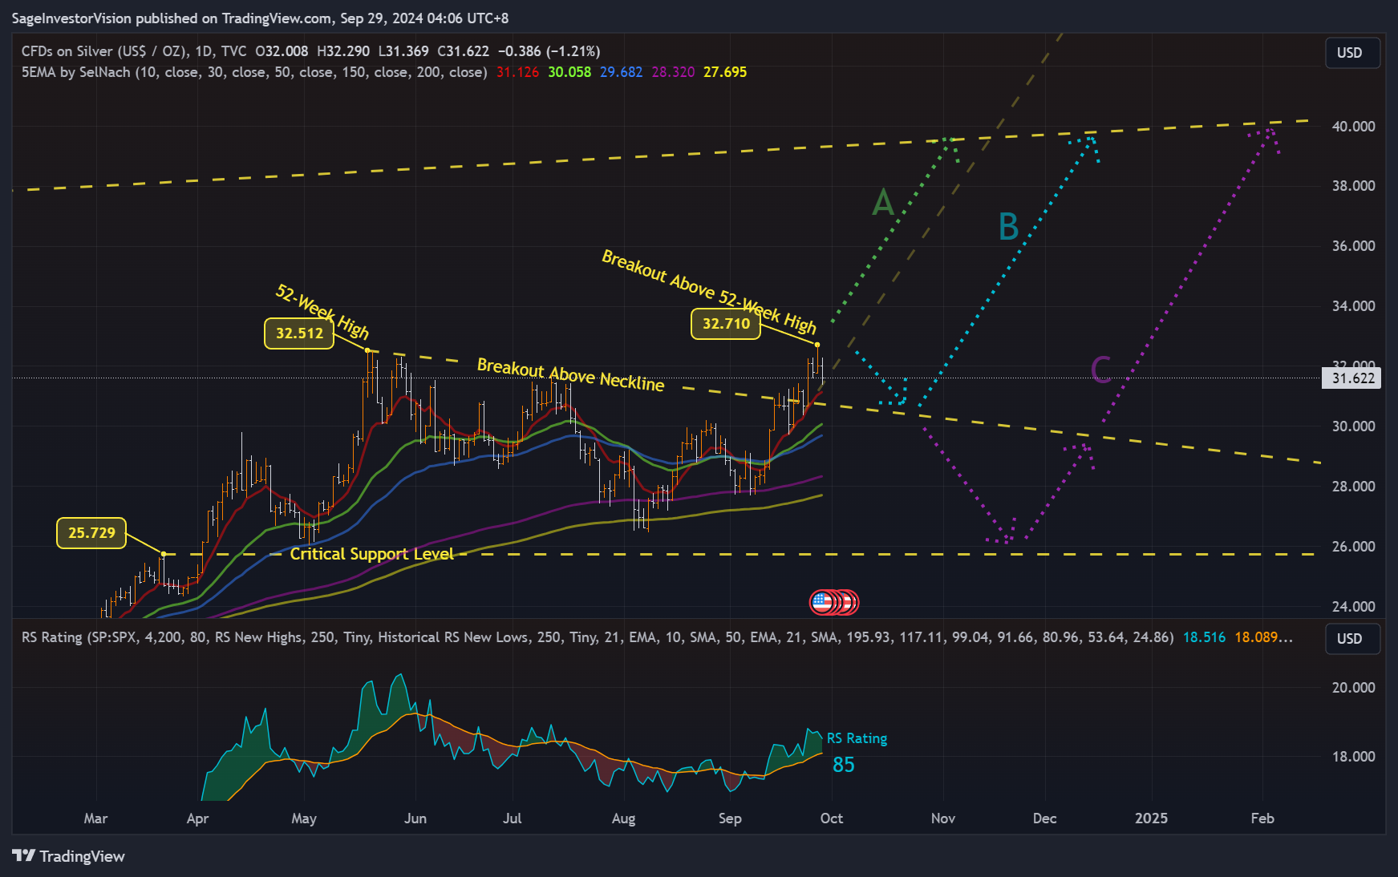Click the 'Jul' time axis label
The image size is (1398, 877).
(x=512, y=818)
